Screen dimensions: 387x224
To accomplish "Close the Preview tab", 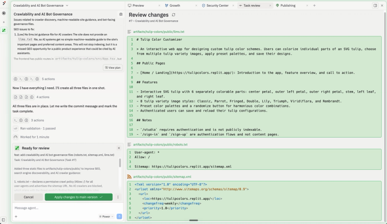I will click(x=159, y=5).
